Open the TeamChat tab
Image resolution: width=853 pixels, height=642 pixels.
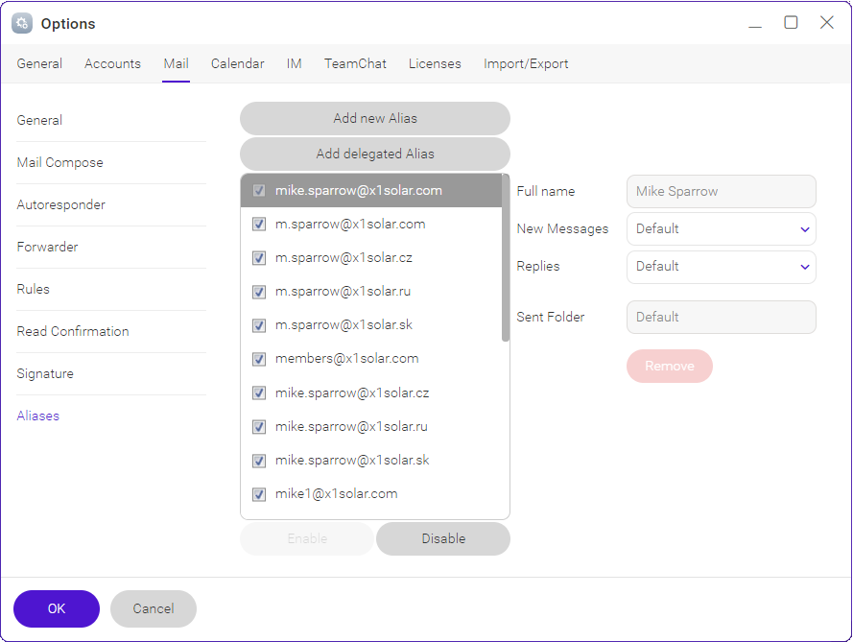click(355, 63)
